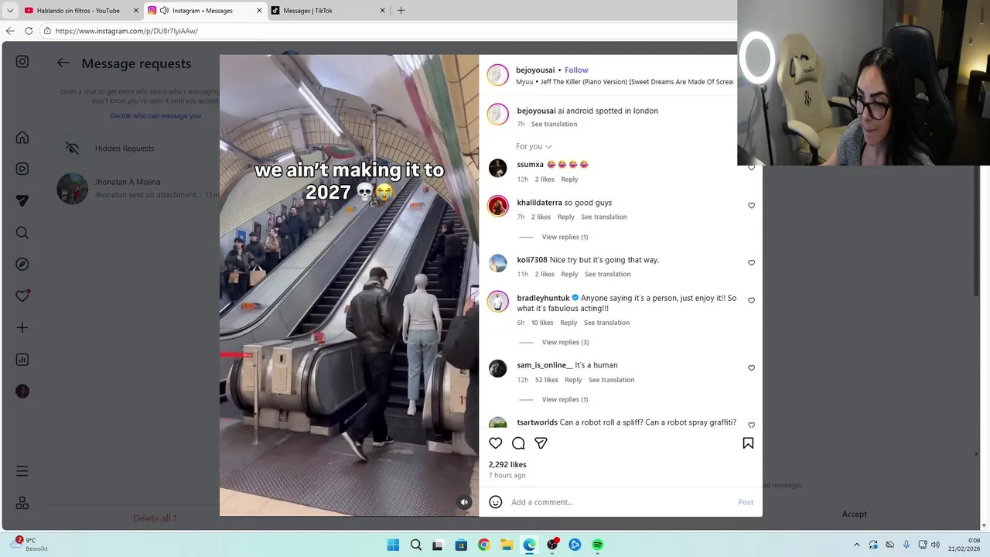Screen dimensions: 990x557
Task: Close the YouTube tab
Action: 136,11
